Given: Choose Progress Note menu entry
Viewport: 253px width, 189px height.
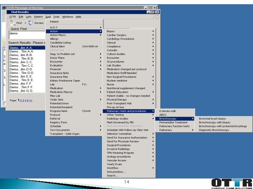Looking at the screenshot, I should 74,111.
